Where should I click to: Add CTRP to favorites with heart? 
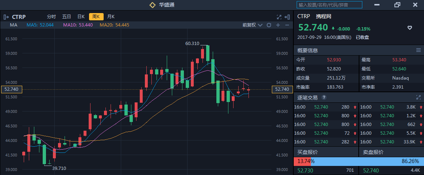[410, 28]
